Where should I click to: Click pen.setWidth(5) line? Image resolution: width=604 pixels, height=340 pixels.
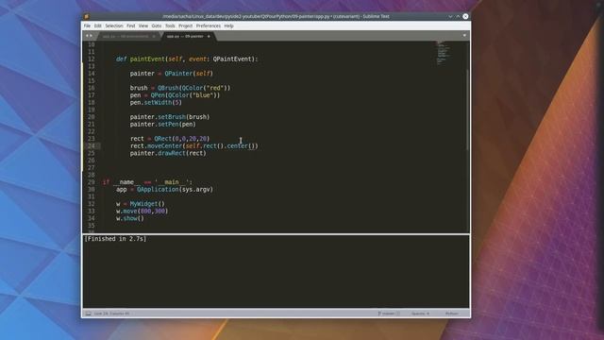pyautogui.click(x=156, y=103)
